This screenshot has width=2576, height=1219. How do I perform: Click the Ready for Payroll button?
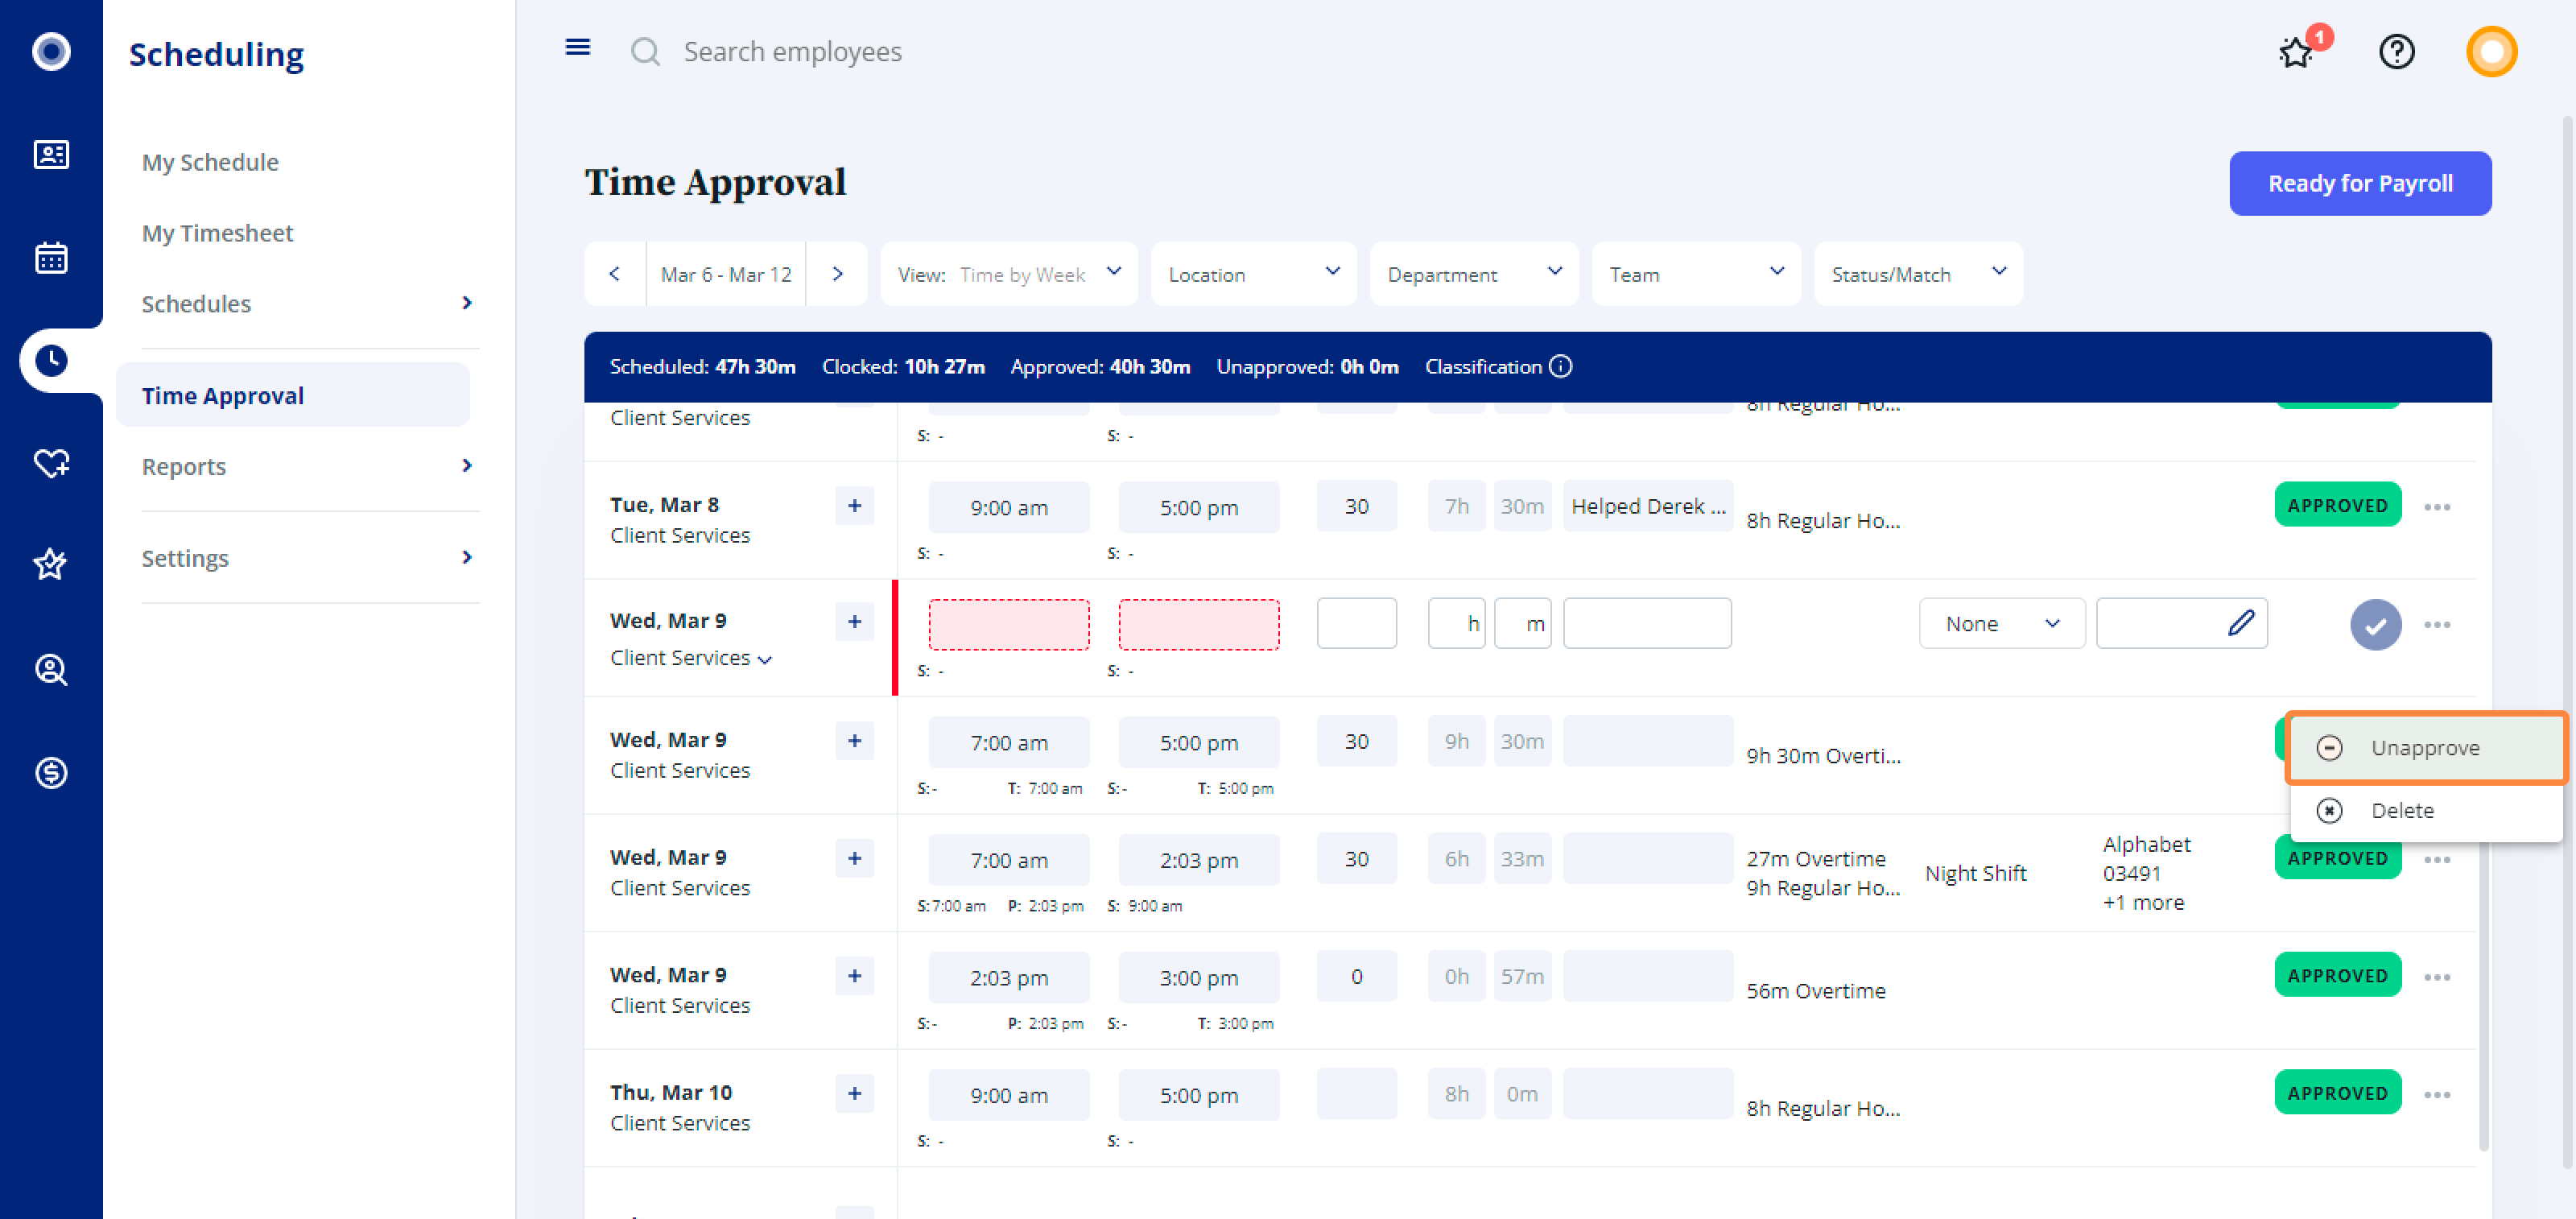coord(2359,184)
